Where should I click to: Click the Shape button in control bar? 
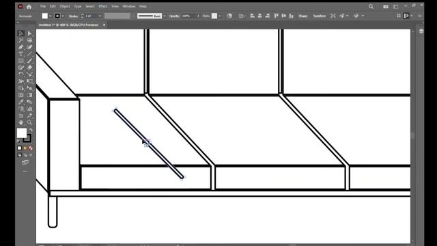point(303,16)
